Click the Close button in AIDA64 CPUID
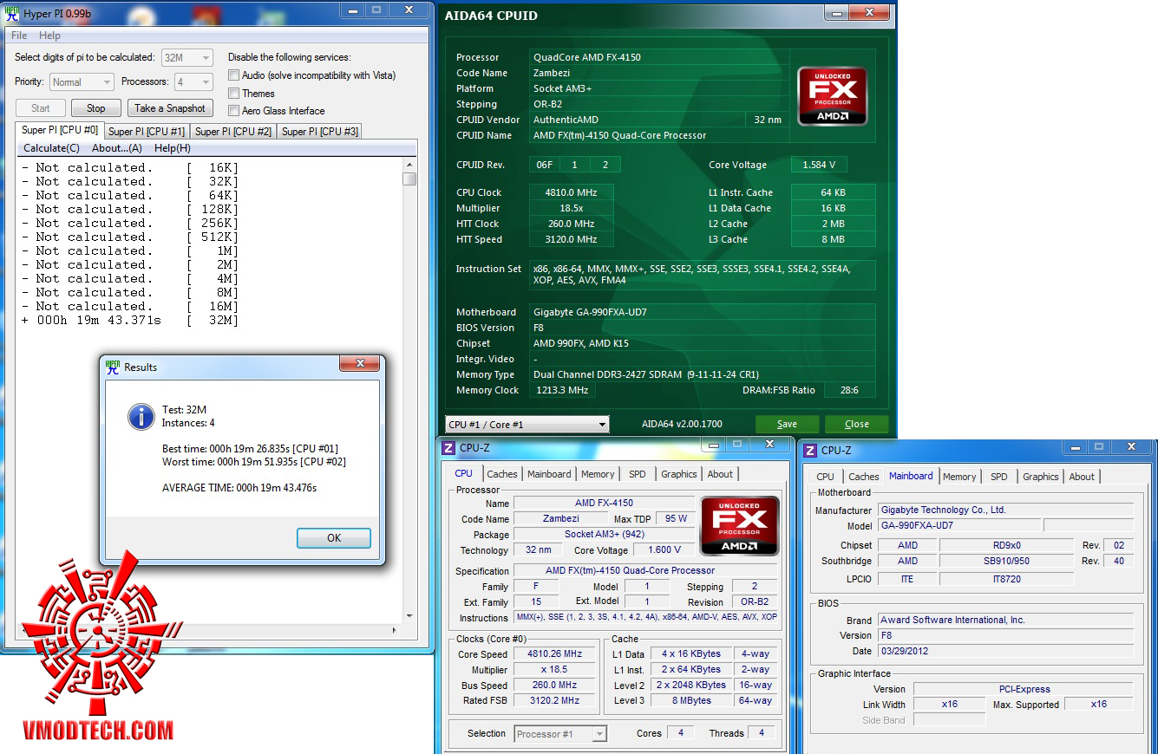This screenshot has height=754, width=1158. pyautogui.click(x=856, y=424)
